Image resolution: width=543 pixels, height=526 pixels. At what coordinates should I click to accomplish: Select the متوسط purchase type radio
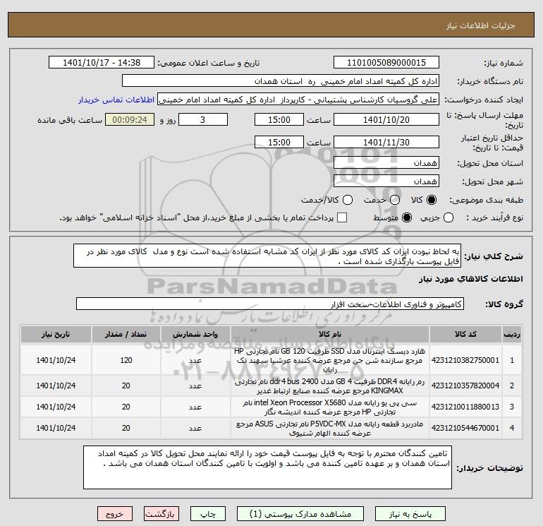(407, 217)
